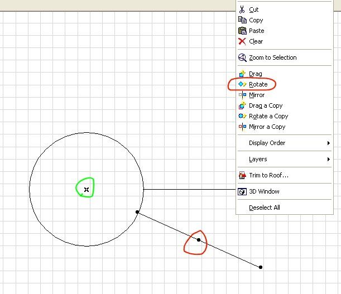Click the Mirror a Copy icon
Image resolution: width=341 pixels, height=294 pixels.
coord(242,127)
